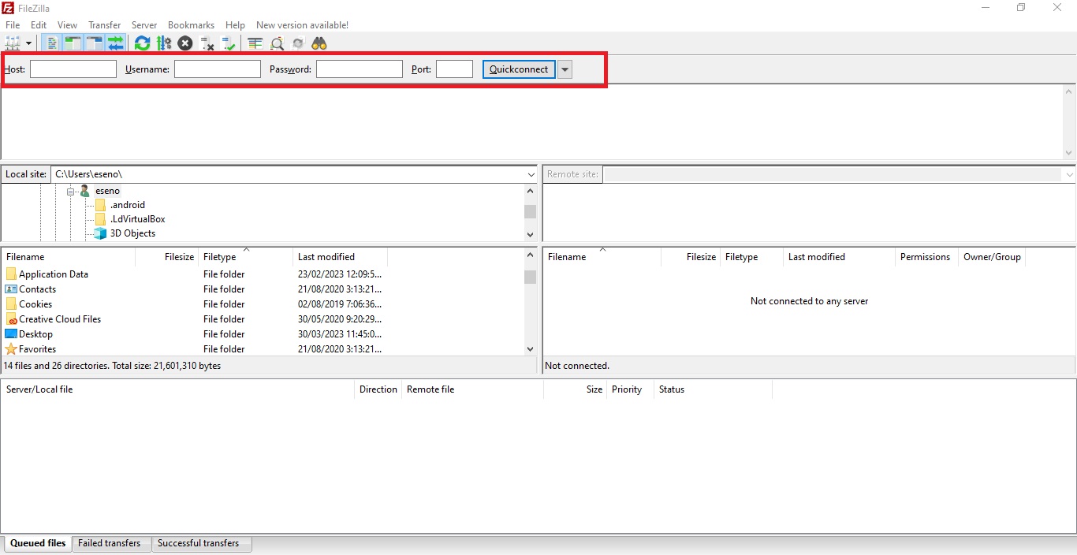Image resolution: width=1077 pixels, height=555 pixels.
Task: Open the Local site path dropdown
Action: pos(531,174)
